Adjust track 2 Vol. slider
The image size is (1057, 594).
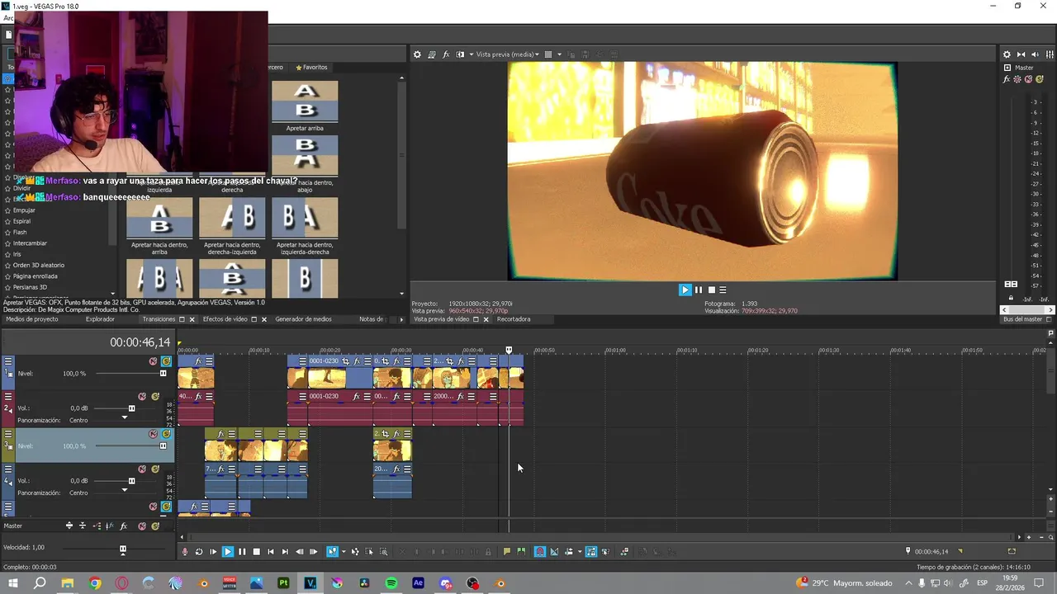click(131, 408)
